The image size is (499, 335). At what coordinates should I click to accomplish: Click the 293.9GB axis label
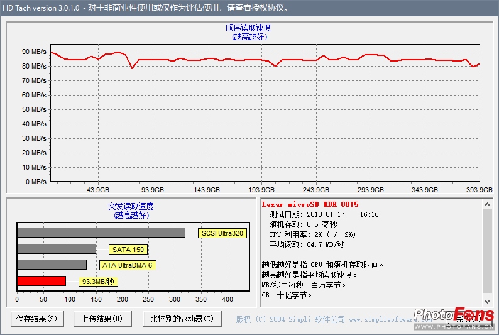coord(370,190)
